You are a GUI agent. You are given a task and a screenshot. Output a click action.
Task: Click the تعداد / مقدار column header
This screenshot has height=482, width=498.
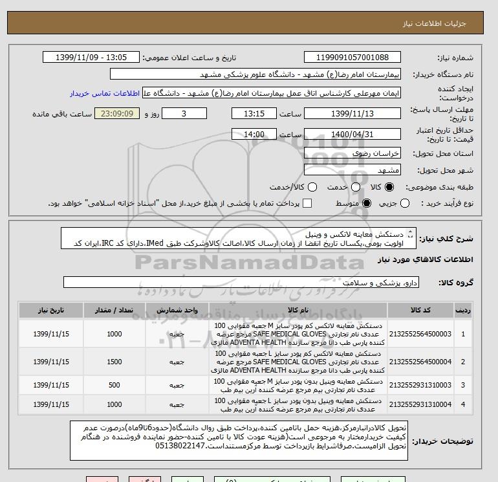[114, 310]
